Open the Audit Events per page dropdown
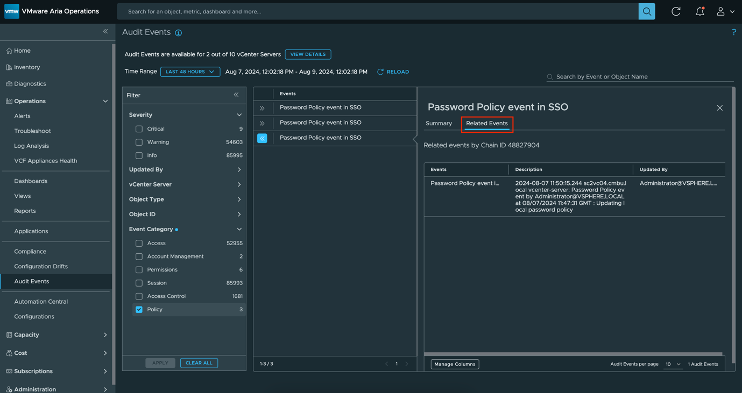This screenshot has width=742, height=393. coord(673,365)
